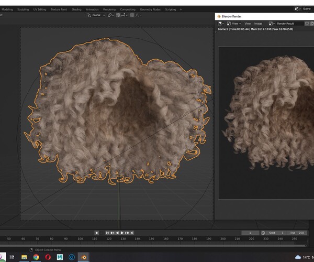Open the Snapping options dropdown

(x=125, y=15)
